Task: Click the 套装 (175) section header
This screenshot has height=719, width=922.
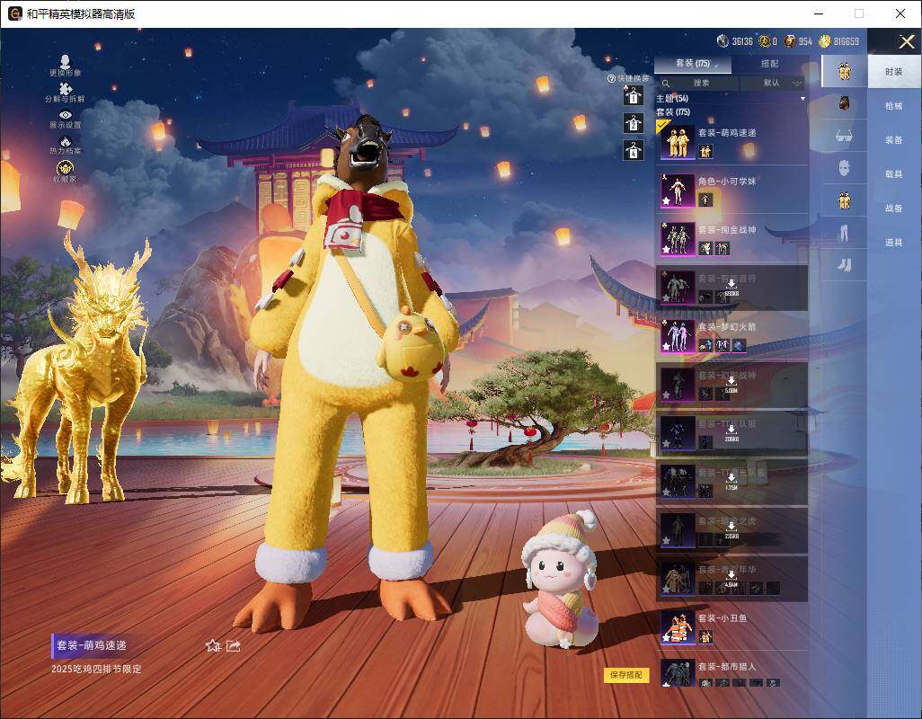Action: coord(673,111)
